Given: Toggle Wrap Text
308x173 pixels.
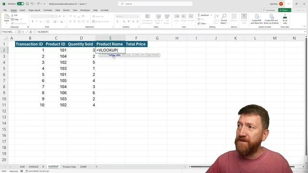Looking at the screenshot, I should [x=98, y=16].
